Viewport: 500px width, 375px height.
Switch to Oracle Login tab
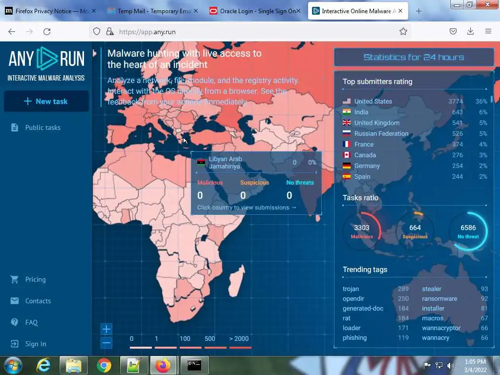point(255,11)
